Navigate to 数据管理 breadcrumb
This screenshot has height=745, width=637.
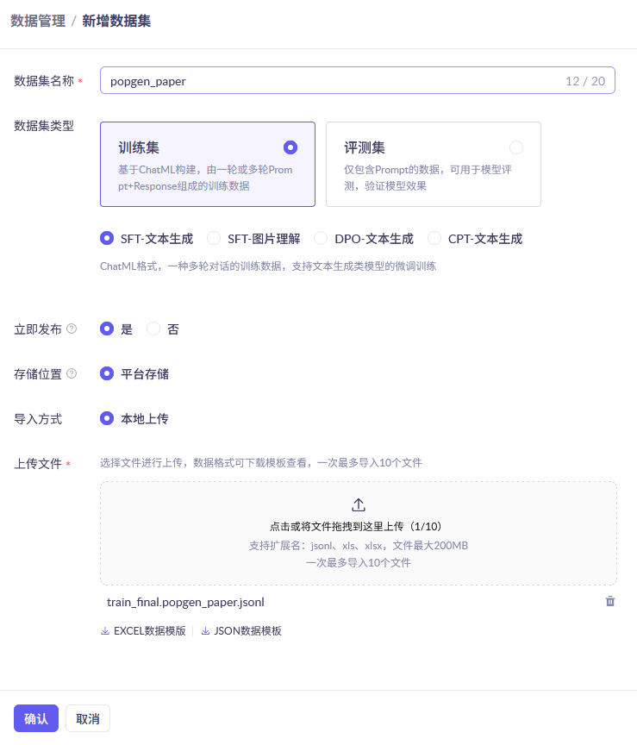click(x=38, y=21)
